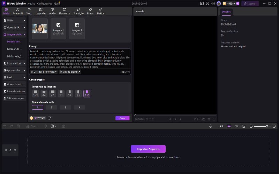Open the Transição tool
The height and width of the screenshot is (174, 279).
(x=78, y=11)
